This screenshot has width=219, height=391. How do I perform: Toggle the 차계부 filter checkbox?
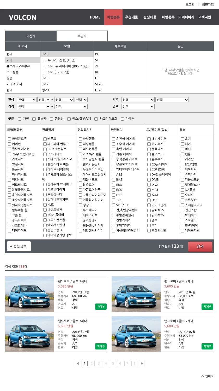[x=122, y=119]
